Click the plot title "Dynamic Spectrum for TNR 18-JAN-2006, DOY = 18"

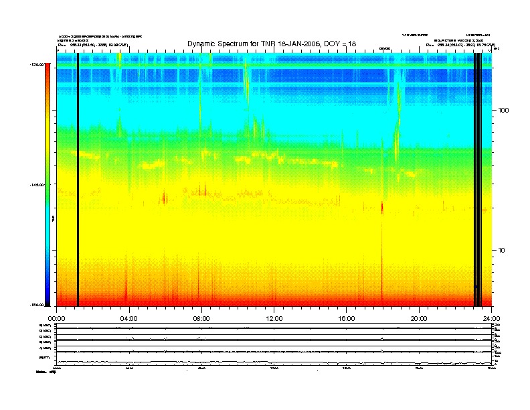[272, 44]
